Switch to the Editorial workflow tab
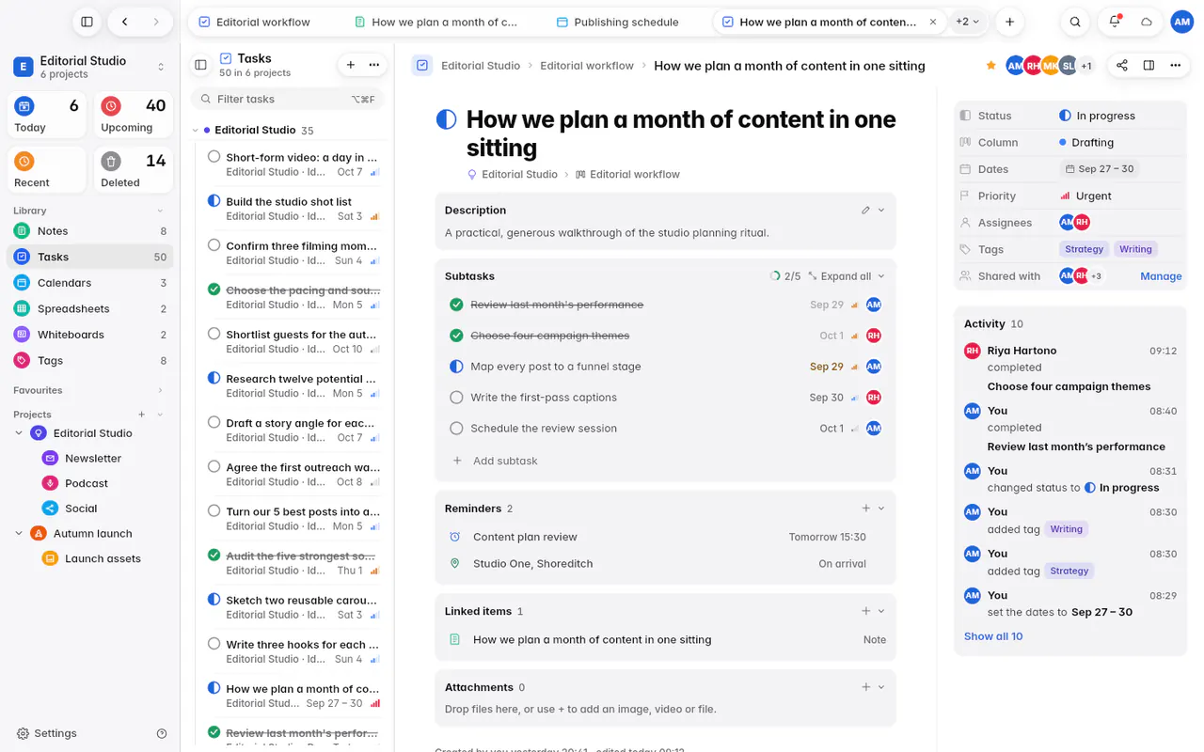The height and width of the screenshot is (752, 1204). (255, 22)
